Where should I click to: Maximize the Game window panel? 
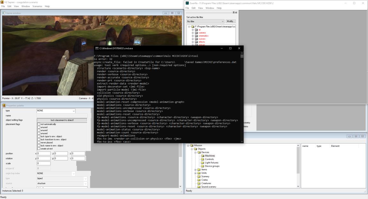pos(172,13)
